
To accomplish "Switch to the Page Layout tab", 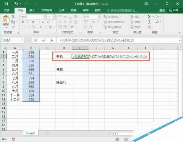I will pos(47,10).
